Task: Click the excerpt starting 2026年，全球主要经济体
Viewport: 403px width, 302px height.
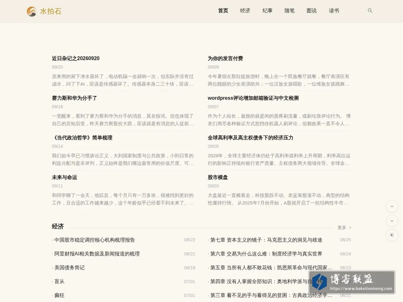Action: coord(279,159)
